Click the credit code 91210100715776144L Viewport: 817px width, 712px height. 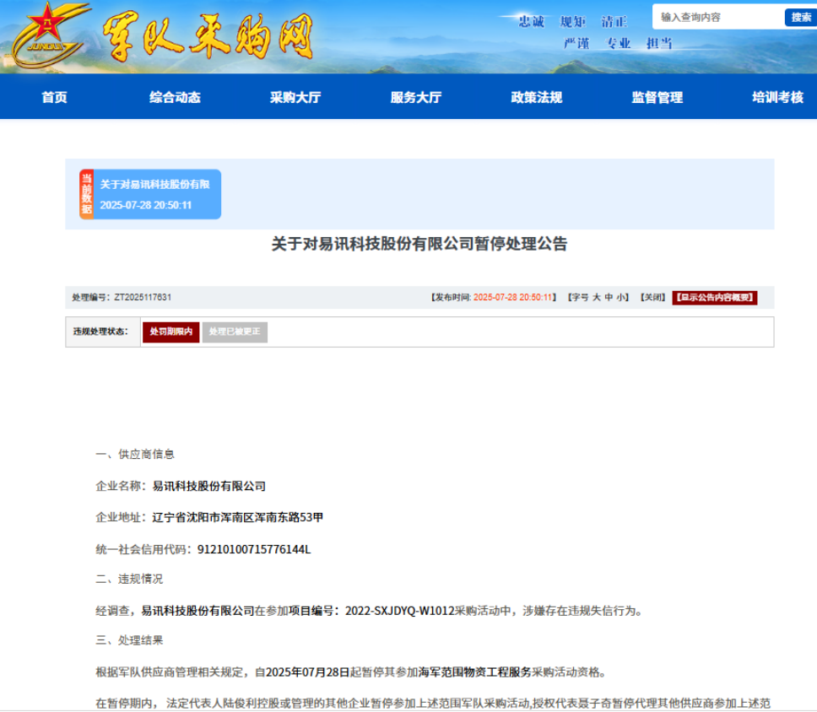click(254, 549)
